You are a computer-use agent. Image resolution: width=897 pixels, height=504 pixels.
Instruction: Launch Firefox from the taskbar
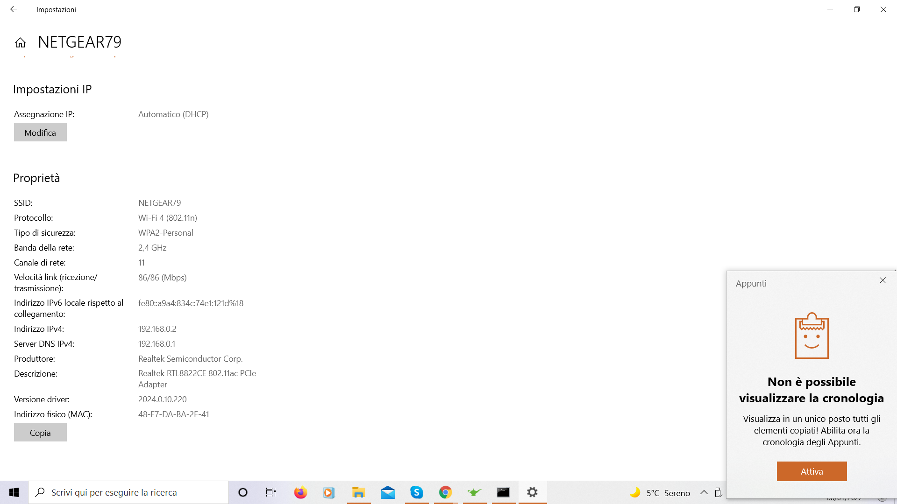click(300, 492)
